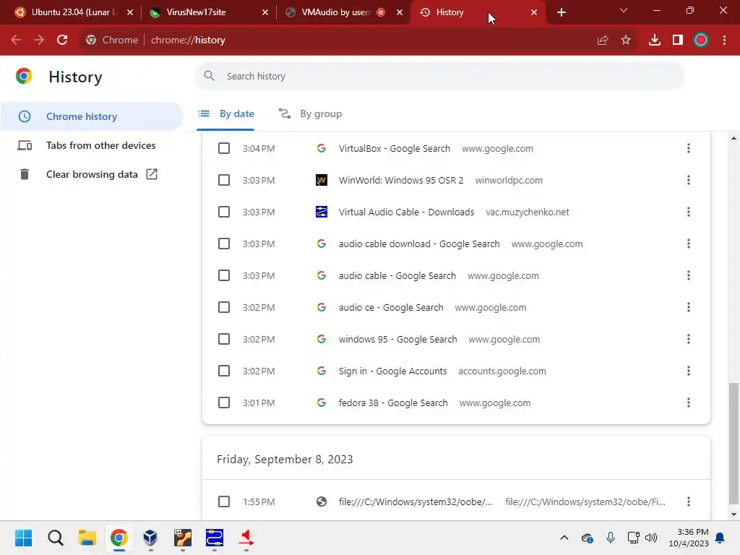Reload the history page

(x=62, y=40)
